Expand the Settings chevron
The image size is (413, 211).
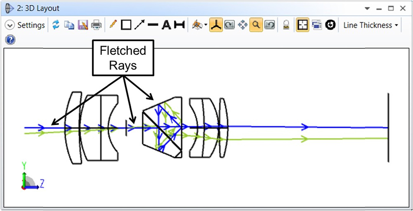click(x=10, y=25)
